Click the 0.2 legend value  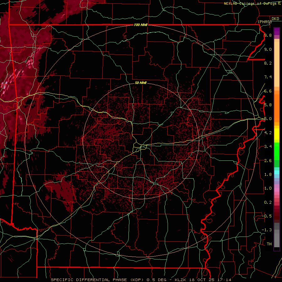(268, 202)
